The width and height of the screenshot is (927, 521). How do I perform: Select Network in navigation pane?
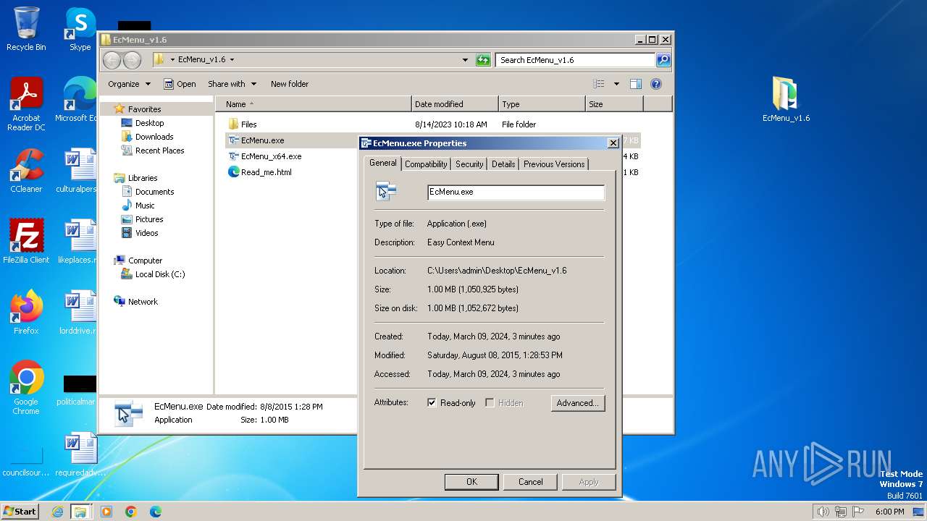click(x=143, y=302)
